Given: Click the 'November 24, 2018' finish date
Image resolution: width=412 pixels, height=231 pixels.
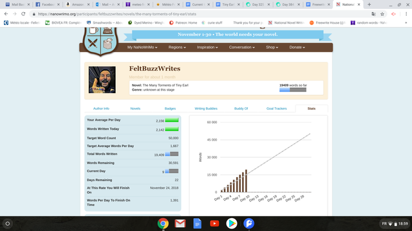Looking at the screenshot, I should (x=164, y=188).
